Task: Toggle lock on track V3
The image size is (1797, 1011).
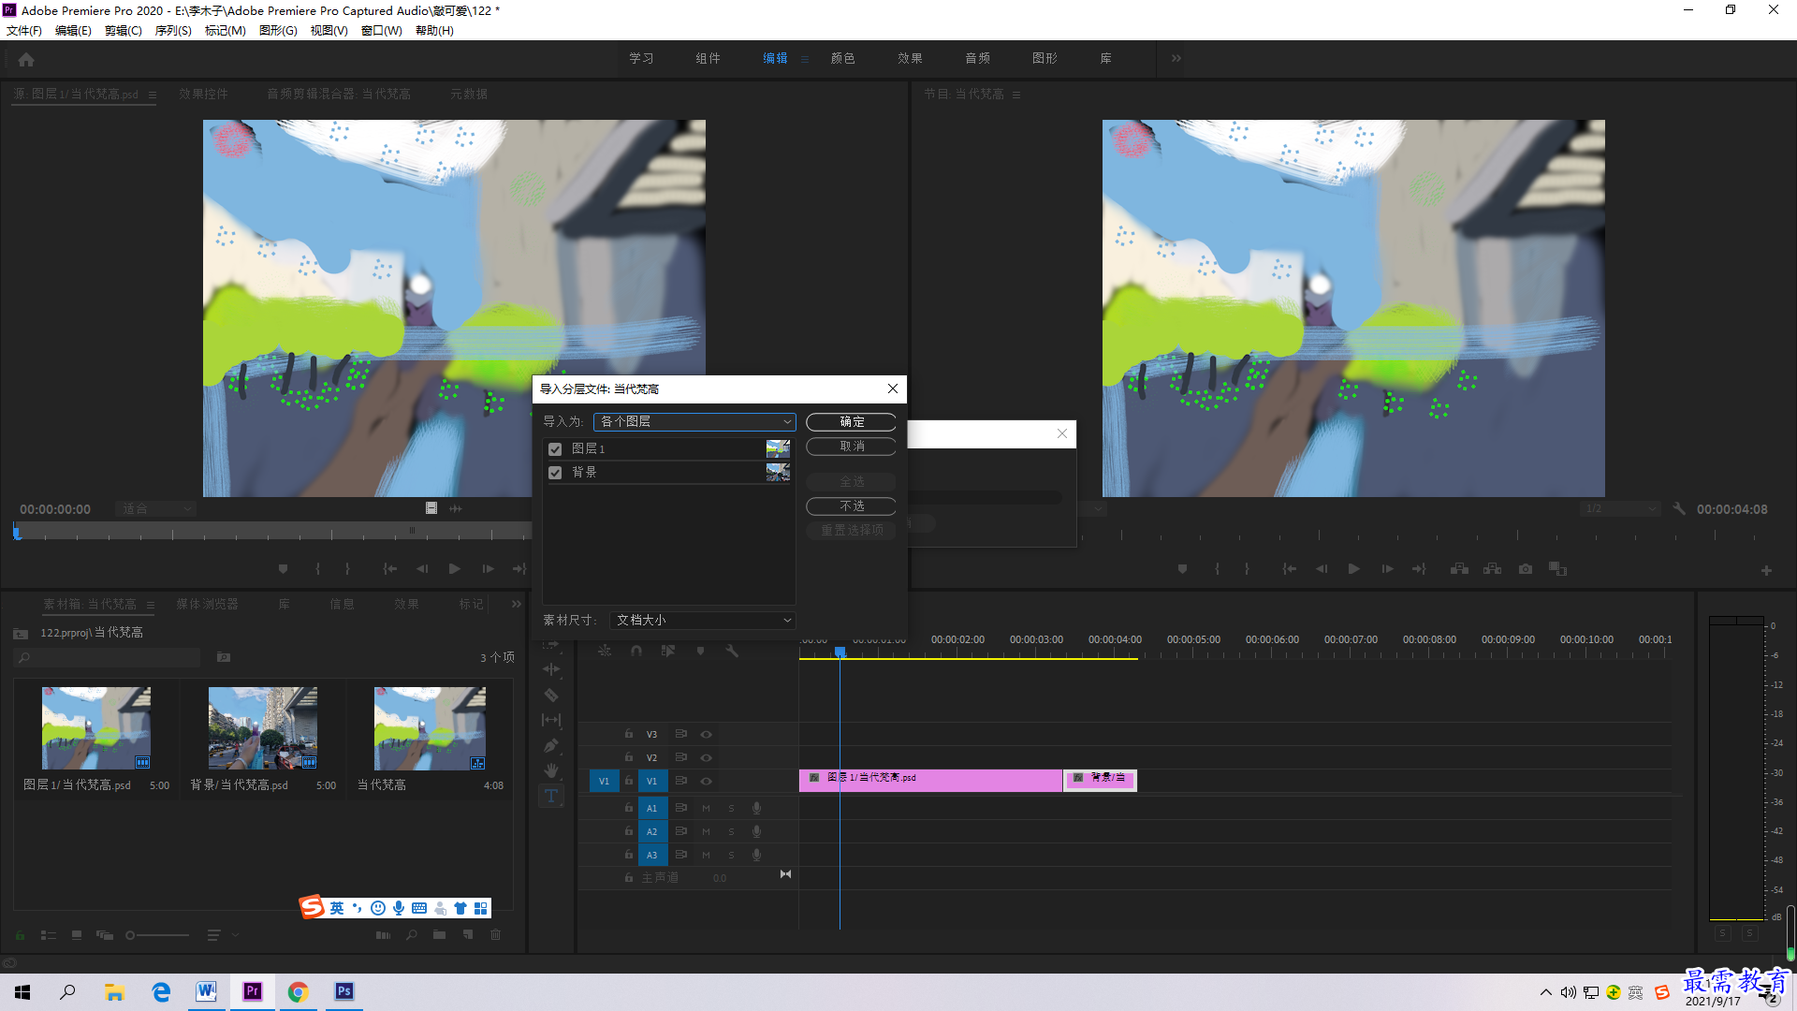Action: [629, 735]
